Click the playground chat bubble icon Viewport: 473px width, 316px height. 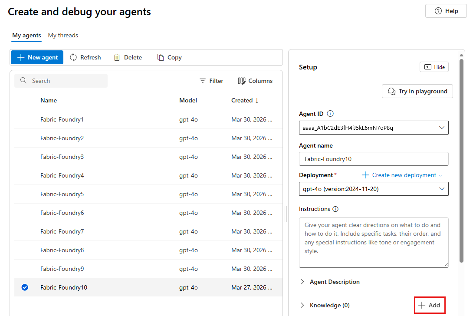(391, 91)
